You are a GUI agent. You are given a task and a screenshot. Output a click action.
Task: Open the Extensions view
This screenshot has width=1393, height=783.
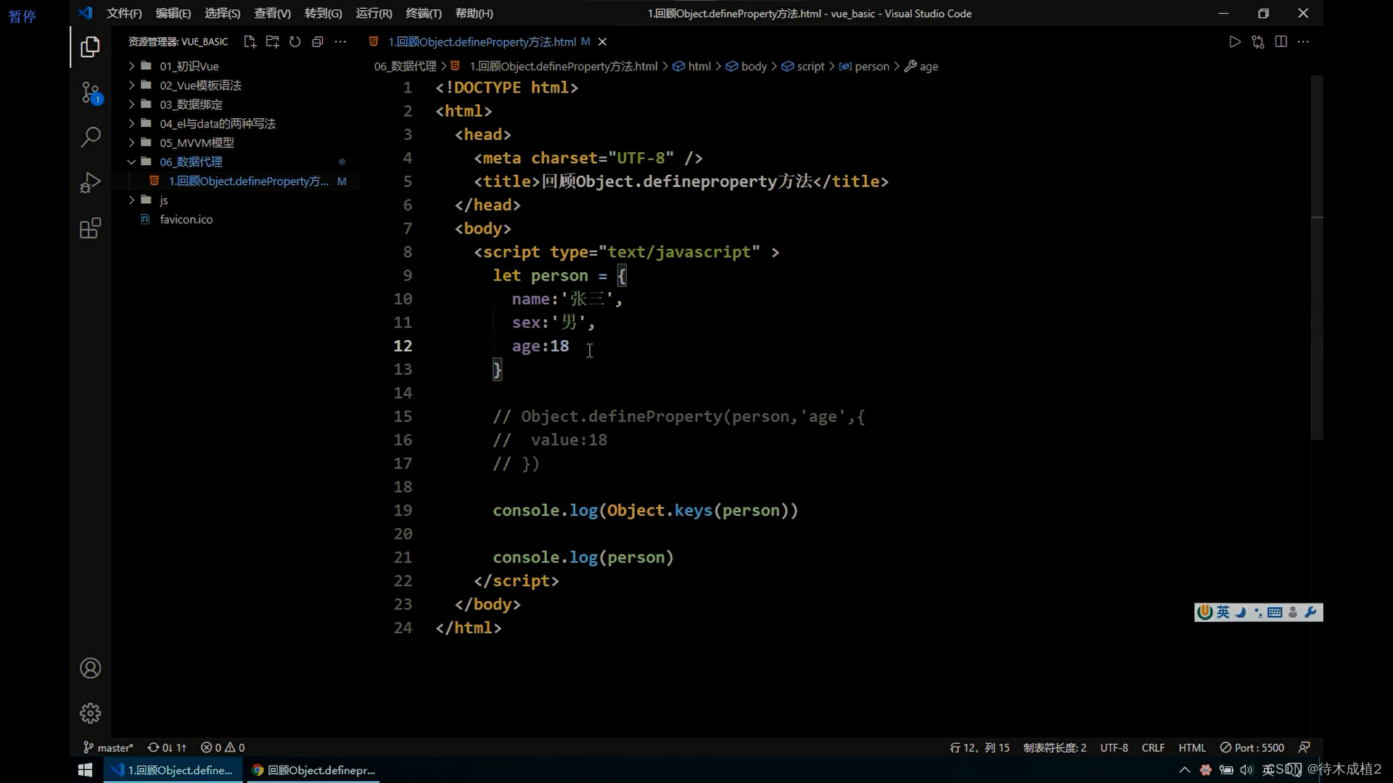pos(90,228)
